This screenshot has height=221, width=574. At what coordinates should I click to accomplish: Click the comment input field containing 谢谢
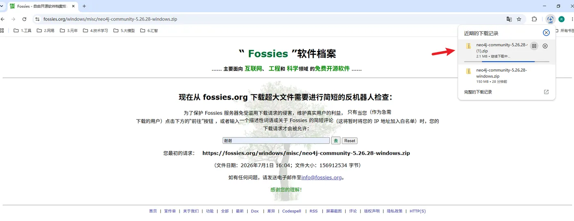click(276, 141)
